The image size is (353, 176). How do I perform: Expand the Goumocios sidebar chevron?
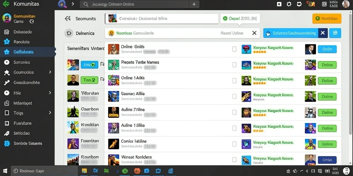pyautogui.click(x=50, y=72)
